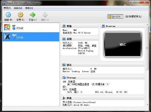Click the '1536 MB' memory value
151x112 pixels.
[83, 43]
